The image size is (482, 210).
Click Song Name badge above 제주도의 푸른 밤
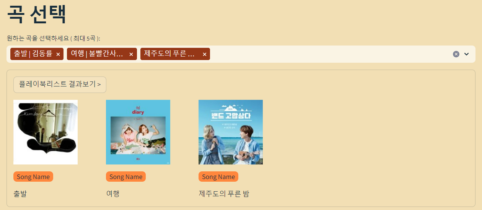pyautogui.click(x=218, y=177)
